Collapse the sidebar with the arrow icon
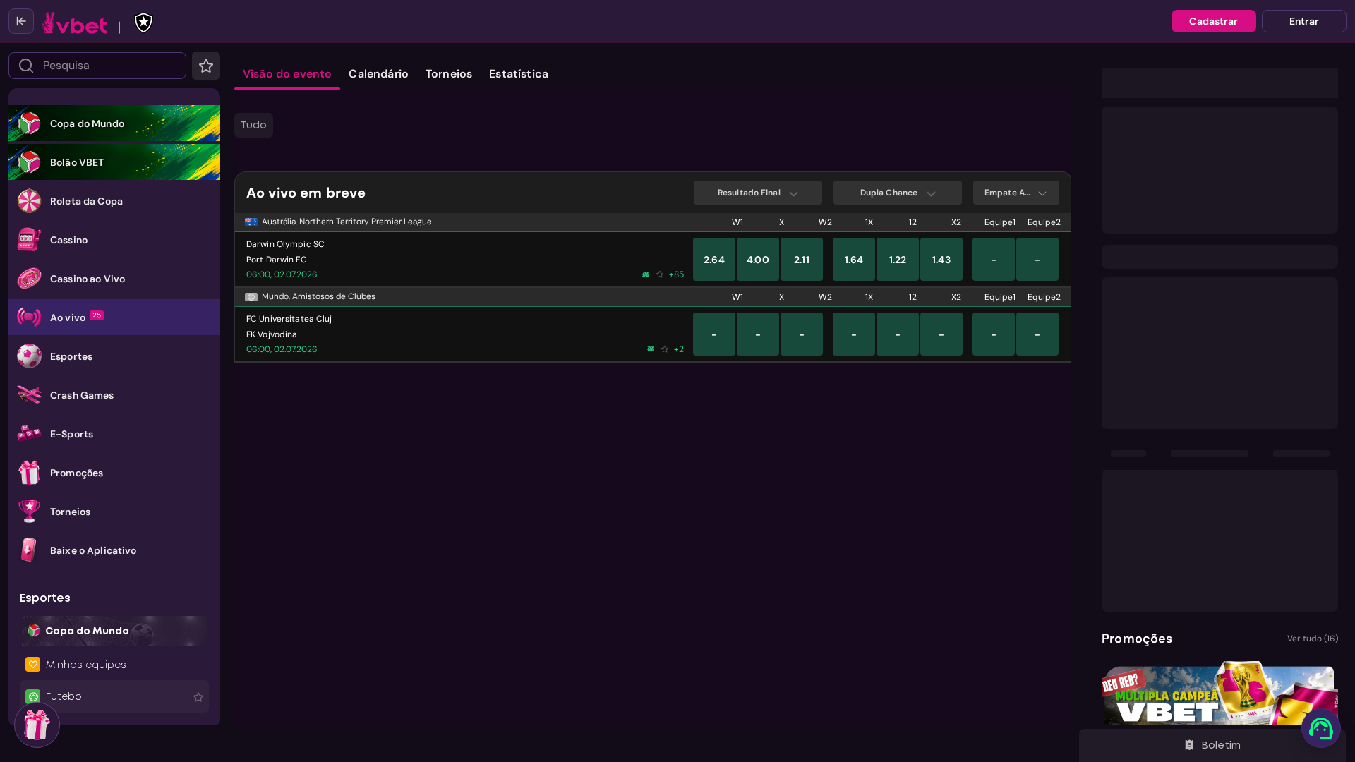This screenshot has height=762, width=1355. tap(21, 21)
